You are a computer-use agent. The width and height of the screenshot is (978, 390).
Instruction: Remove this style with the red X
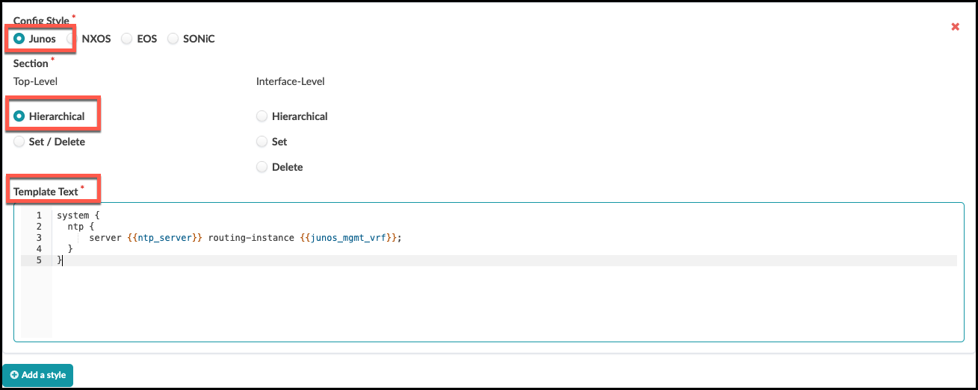click(x=955, y=27)
